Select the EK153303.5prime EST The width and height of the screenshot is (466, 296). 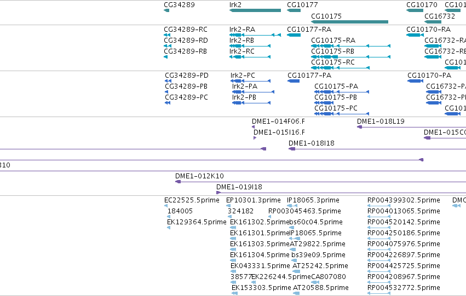click(x=261, y=288)
